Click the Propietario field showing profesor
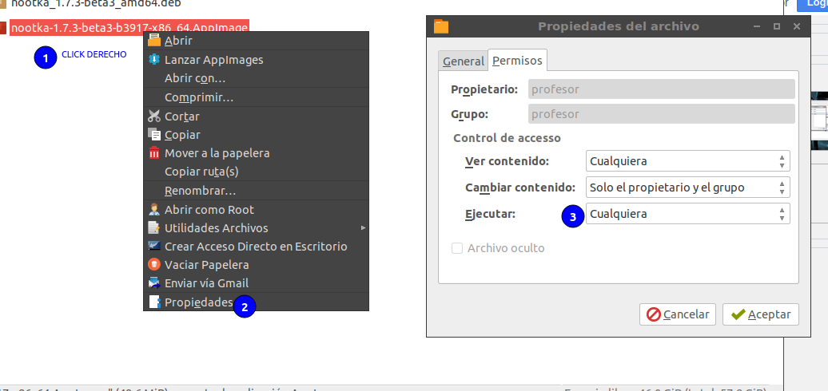828x391 pixels. pyautogui.click(x=662, y=89)
